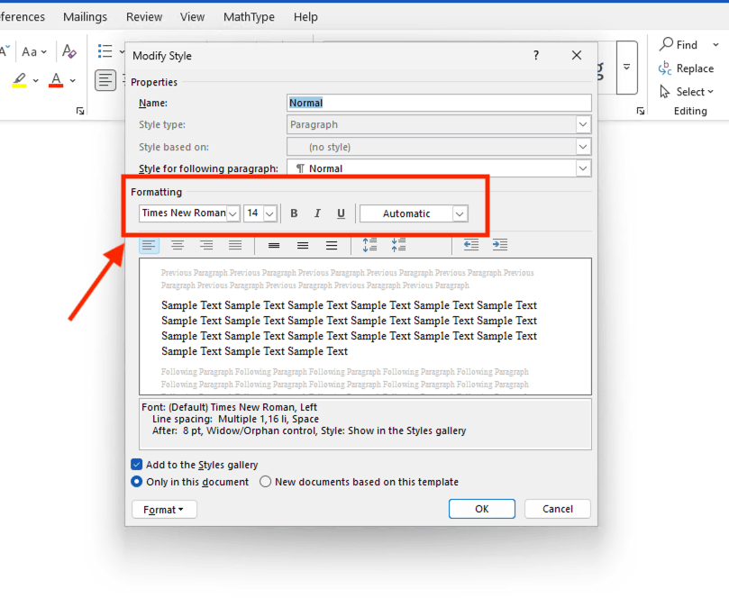
Task: Open the MathType ribbon tab
Action: [x=249, y=17]
